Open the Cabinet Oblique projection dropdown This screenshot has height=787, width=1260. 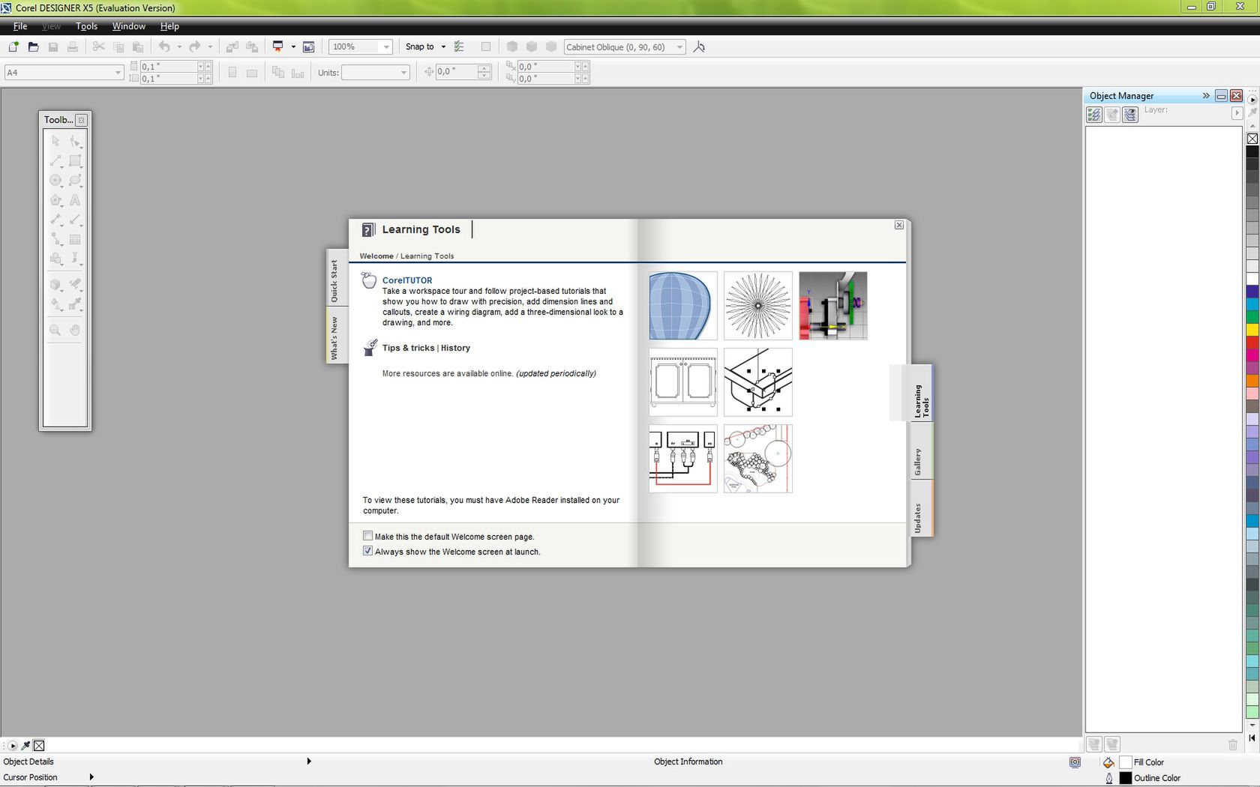(x=679, y=46)
